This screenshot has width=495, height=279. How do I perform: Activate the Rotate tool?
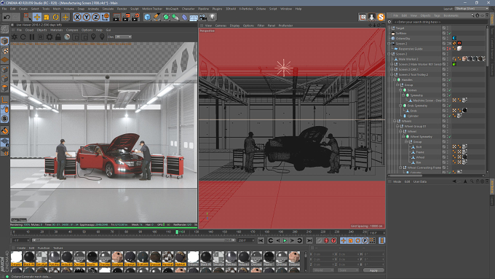click(56, 17)
